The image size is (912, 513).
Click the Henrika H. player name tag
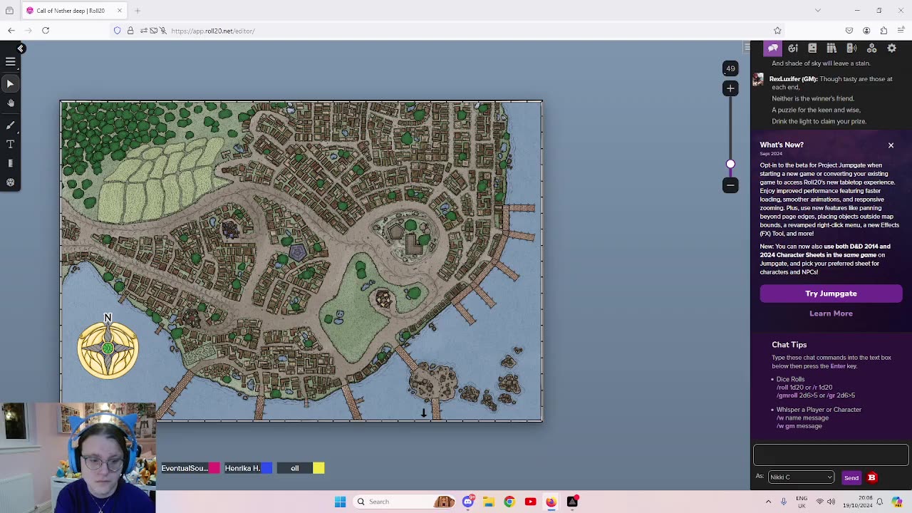tap(242, 468)
